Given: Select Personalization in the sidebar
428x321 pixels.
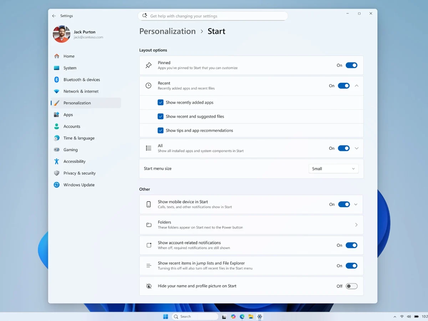Looking at the screenshot, I should tap(86, 103).
